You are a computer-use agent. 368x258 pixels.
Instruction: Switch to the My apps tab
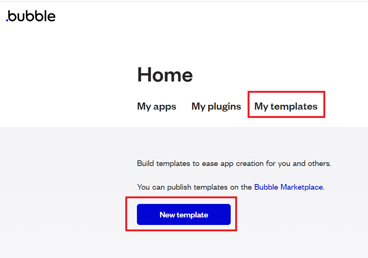point(156,106)
